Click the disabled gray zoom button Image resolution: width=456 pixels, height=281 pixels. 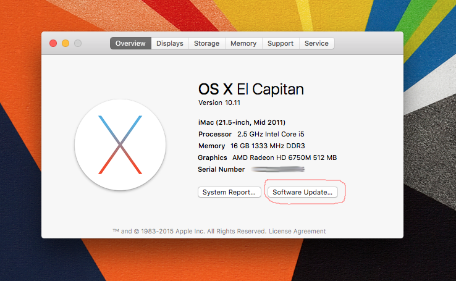(x=78, y=43)
